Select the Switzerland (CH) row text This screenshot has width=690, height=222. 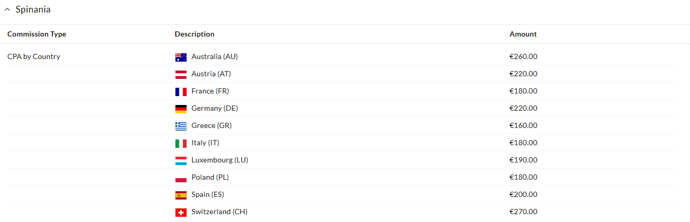pyautogui.click(x=219, y=212)
